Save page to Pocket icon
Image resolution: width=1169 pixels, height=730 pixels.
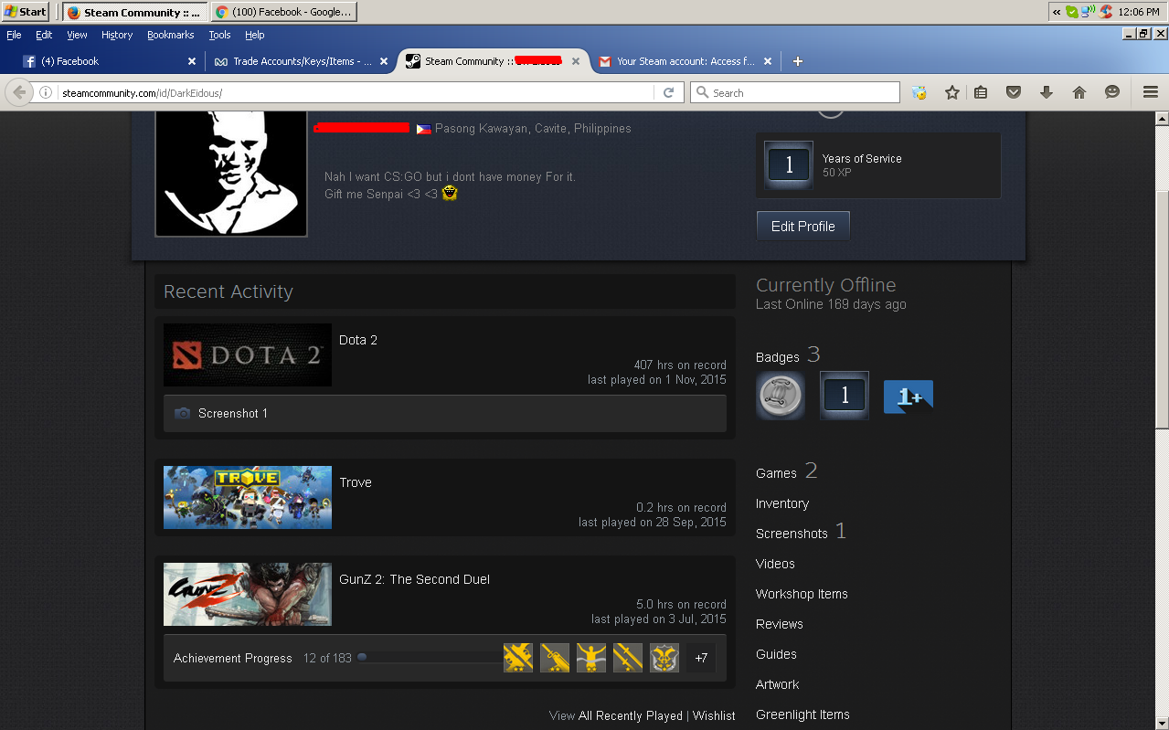(x=1013, y=92)
